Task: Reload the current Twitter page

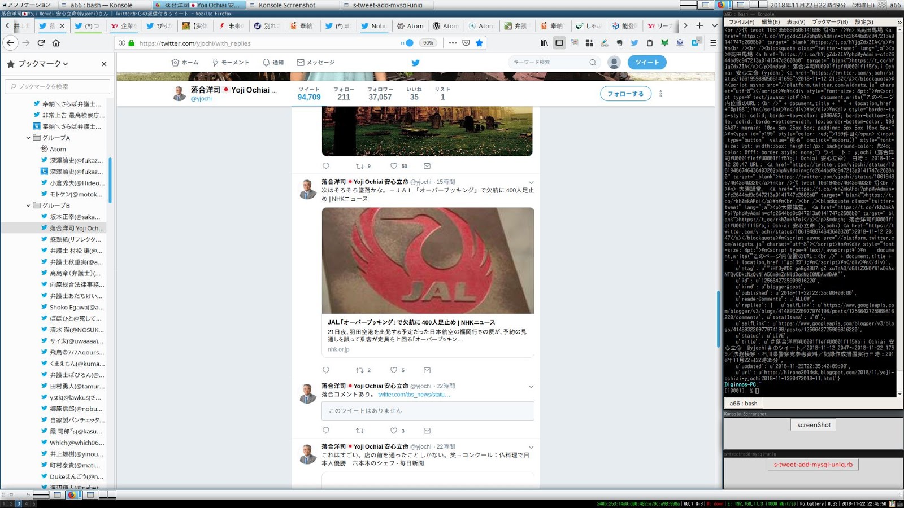Action: click(x=41, y=43)
